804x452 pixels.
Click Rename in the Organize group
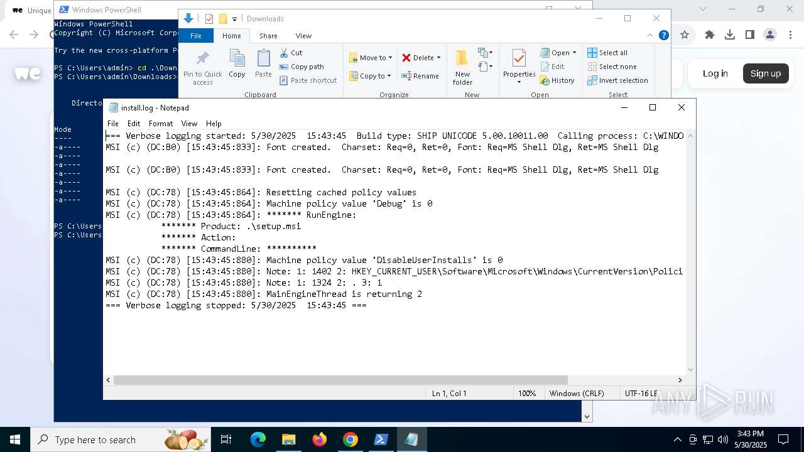tap(420, 76)
